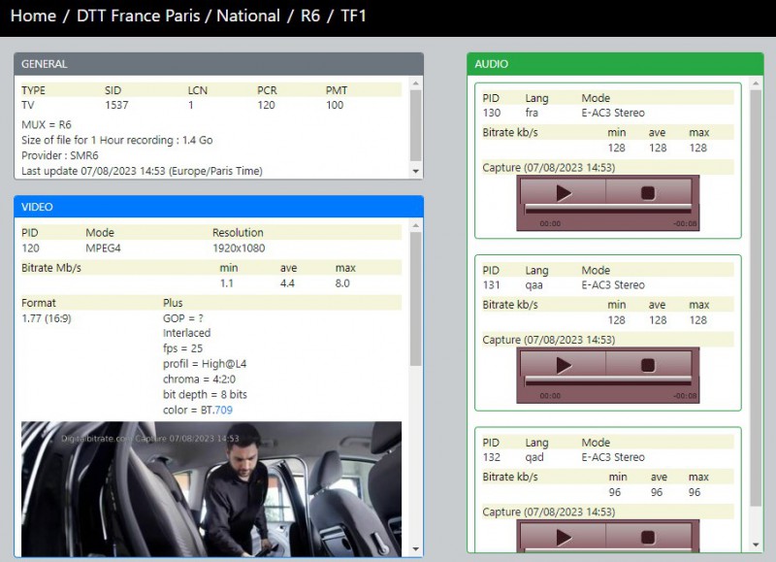Image resolution: width=776 pixels, height=562 pixels.
Task: Click the GENERAL panel scroll-down arrow
Action: click(416, 172)
